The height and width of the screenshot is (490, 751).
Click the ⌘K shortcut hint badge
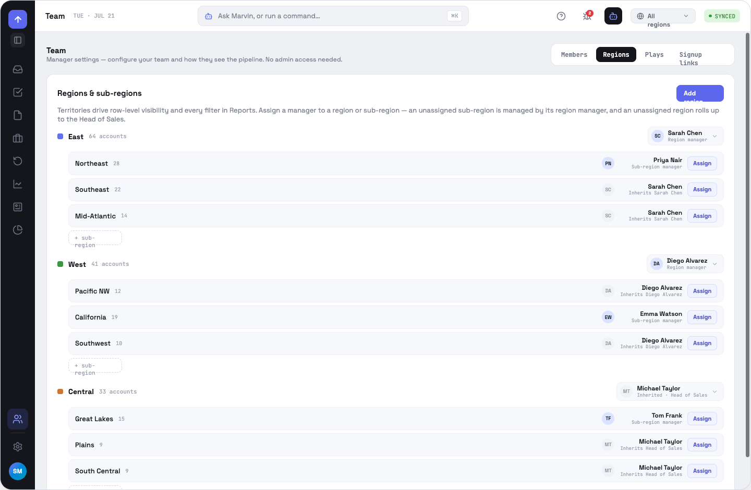point(454,16)
